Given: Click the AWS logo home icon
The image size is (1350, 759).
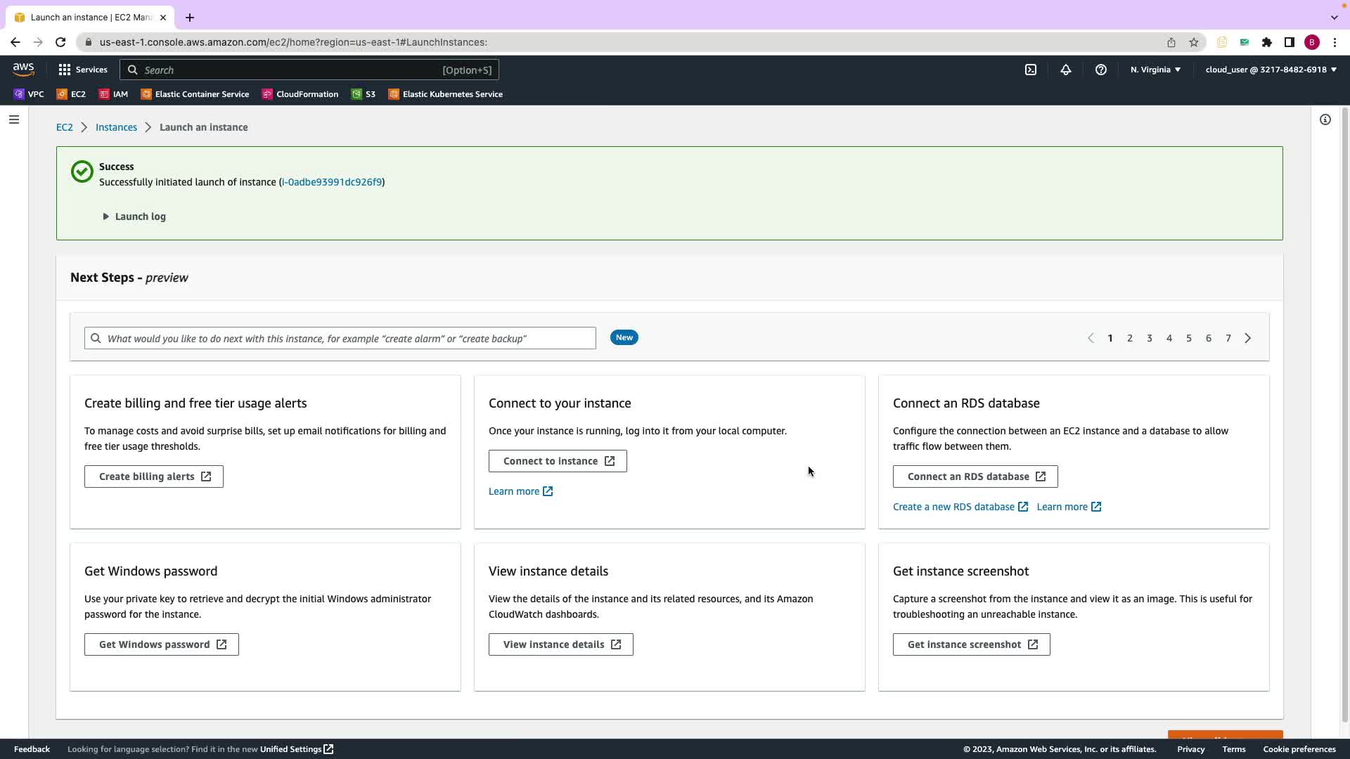Looking at the screenshot, I should [x=23, y=69].
